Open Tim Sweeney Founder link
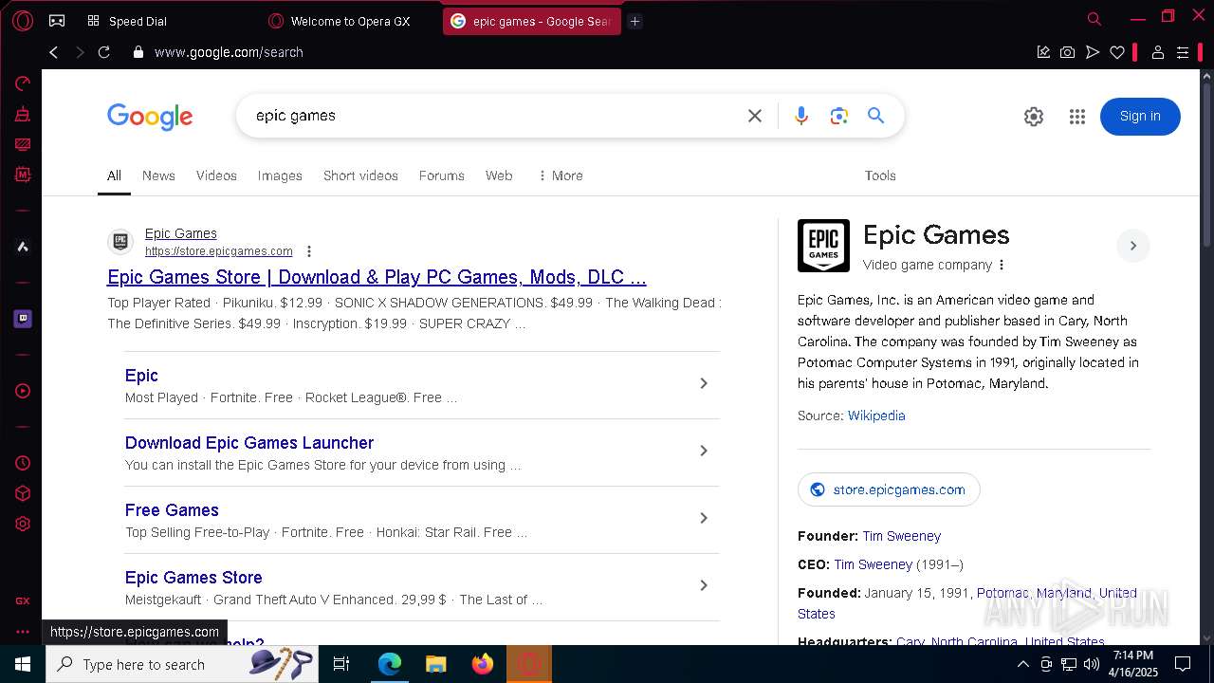Viewport: 1214px width, 683px height. click(x=902, y=536)
